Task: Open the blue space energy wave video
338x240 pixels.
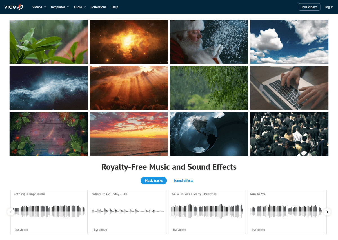Action: click(48, 88)
